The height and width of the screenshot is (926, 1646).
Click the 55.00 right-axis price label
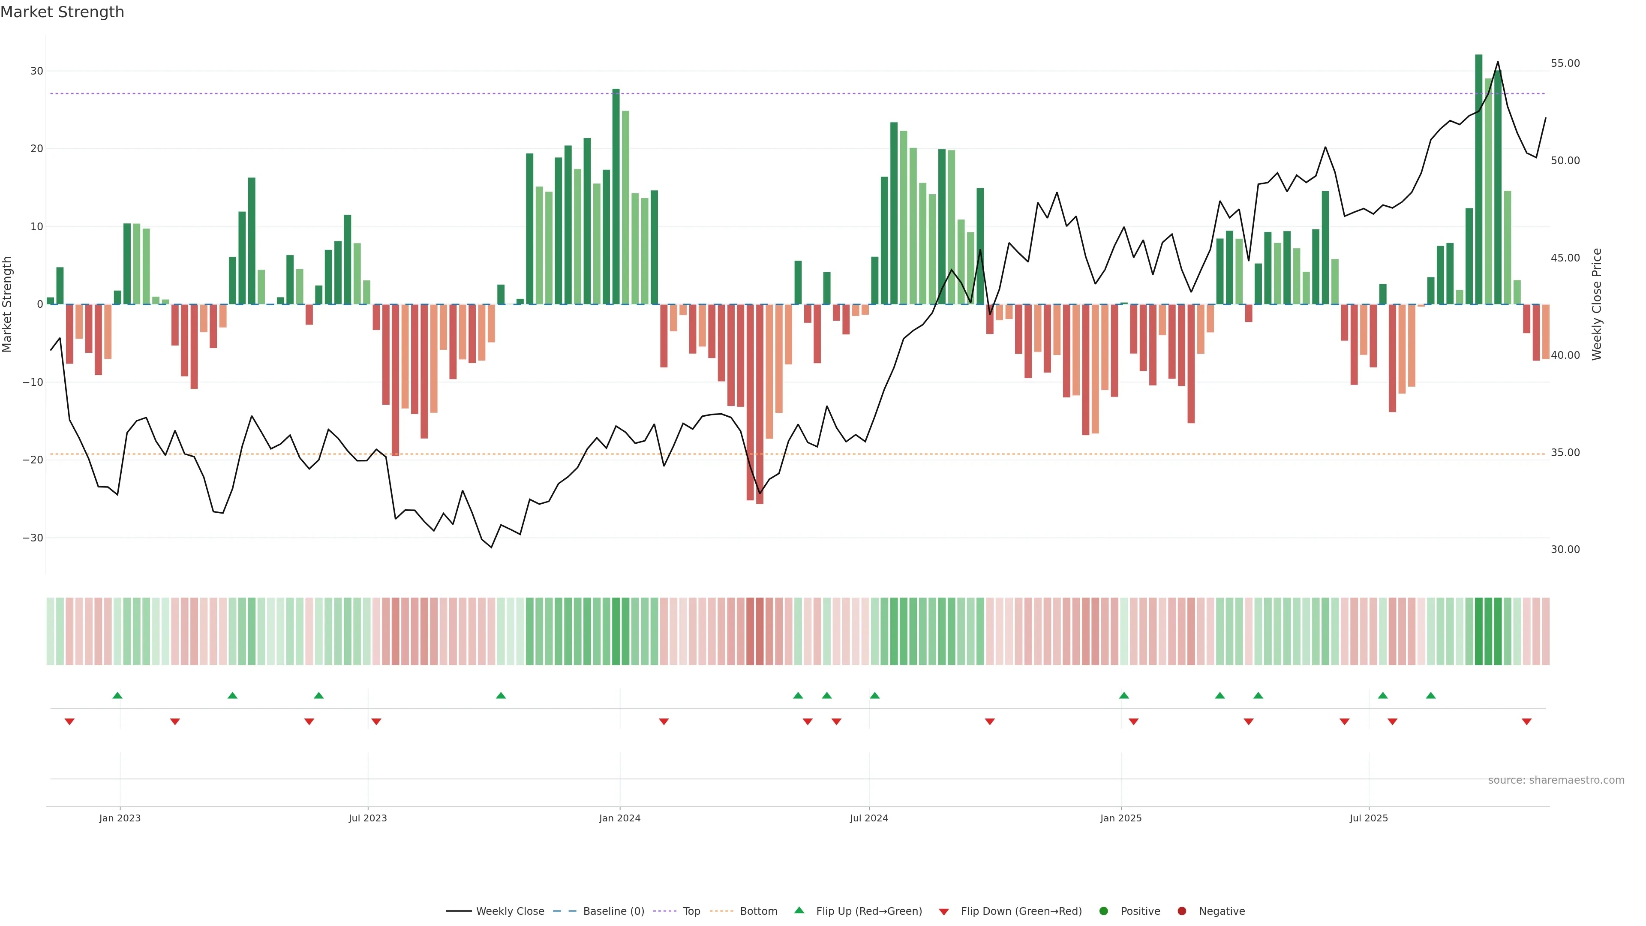pos(1565,63)
